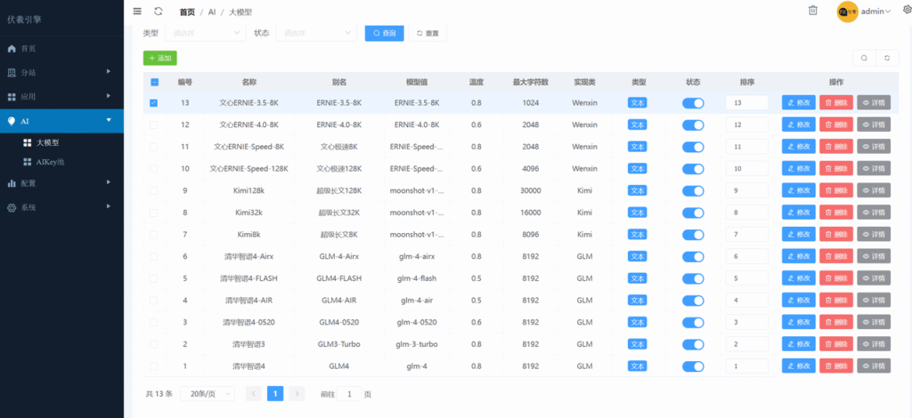Click the sort order input for 清华智谱3
Image resolution: width=912 pixels, height=418 pixels.
click(746, 344)
